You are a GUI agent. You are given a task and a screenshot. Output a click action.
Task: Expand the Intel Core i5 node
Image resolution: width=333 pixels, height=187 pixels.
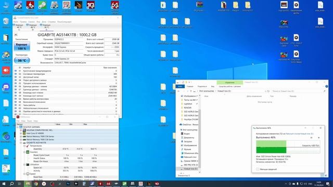21,133
